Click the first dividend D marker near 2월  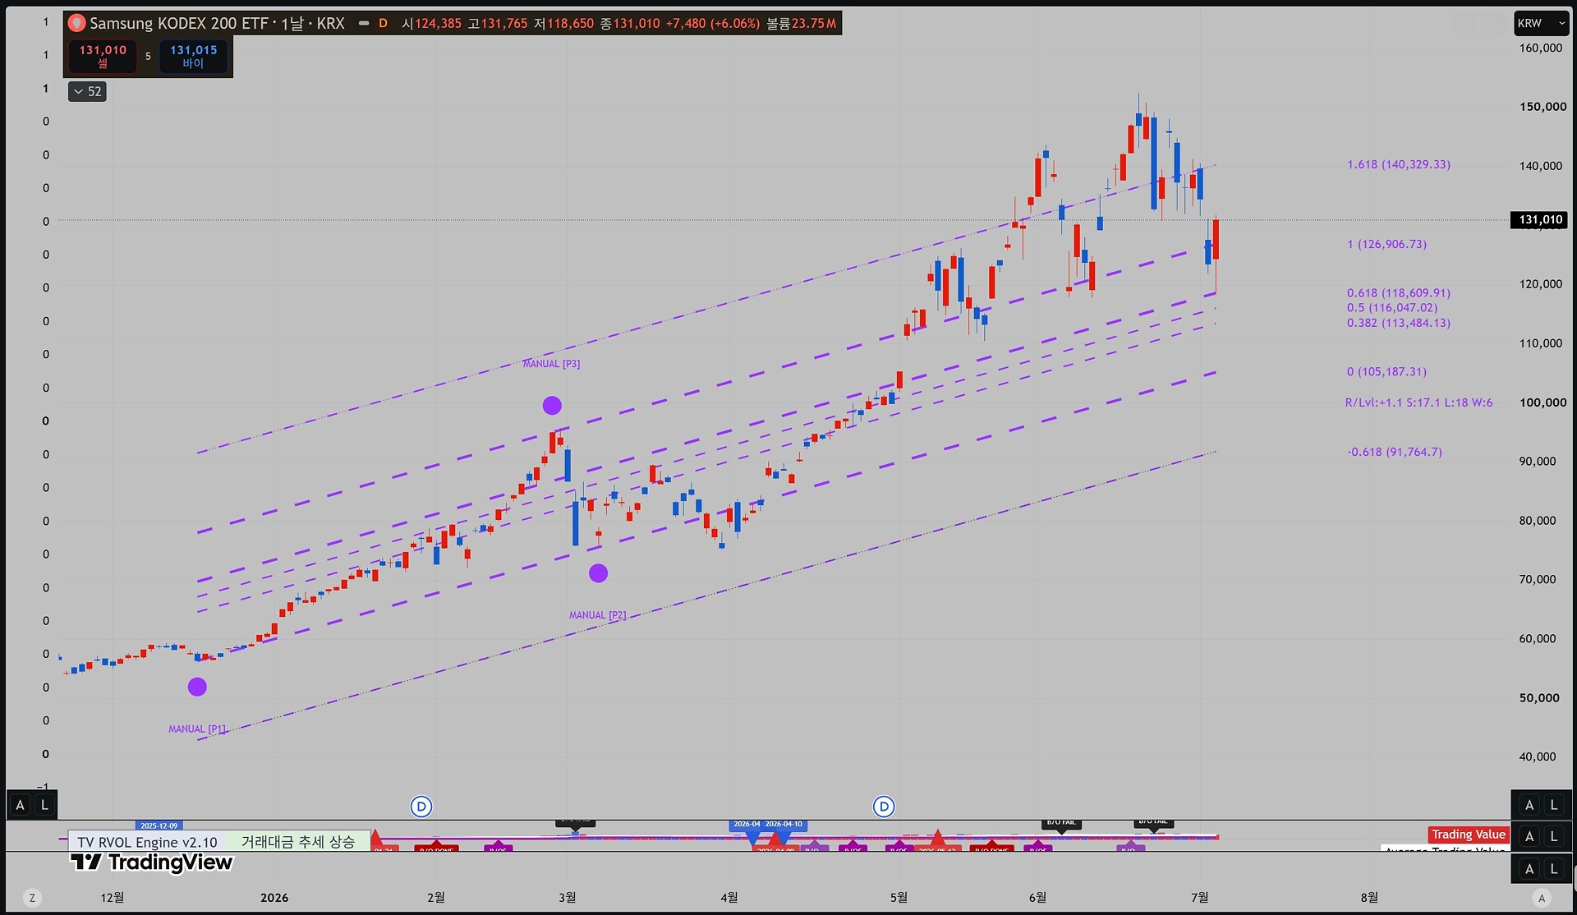click(421, 807)
